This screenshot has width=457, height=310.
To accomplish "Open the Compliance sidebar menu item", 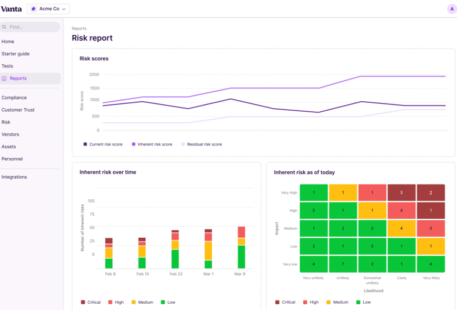I will [x=14, y=98].
